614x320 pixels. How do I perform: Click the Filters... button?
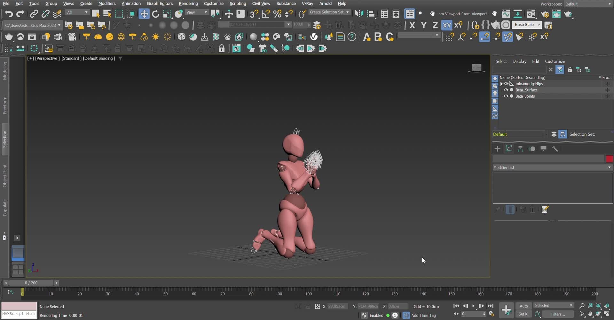[x=558, y=314]
